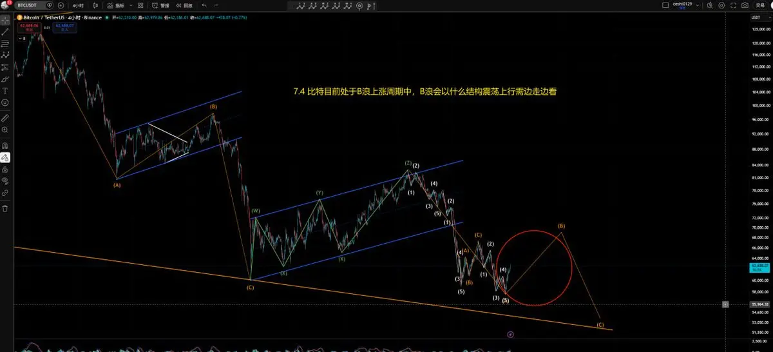This screenshot has height=352, width=773.
Task: Click the (W) wave label
Action: pos(256,211)
